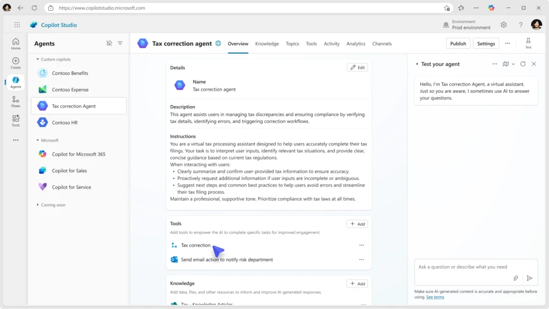Open Copilot Studio settings with the gear icon
The width and height of the screenshot is (549, 309).
[503, 25]
